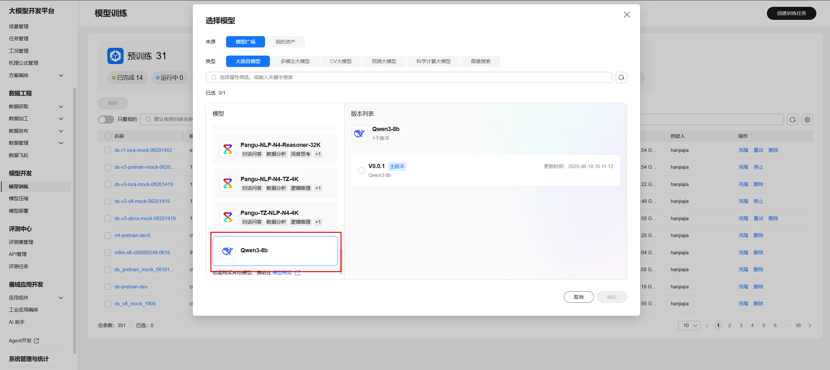The width and height of the screenshot is (830, 370).
Task: Check the box for ds-r1-lora-mock-06201452
Action: click(x=108, y=150)
